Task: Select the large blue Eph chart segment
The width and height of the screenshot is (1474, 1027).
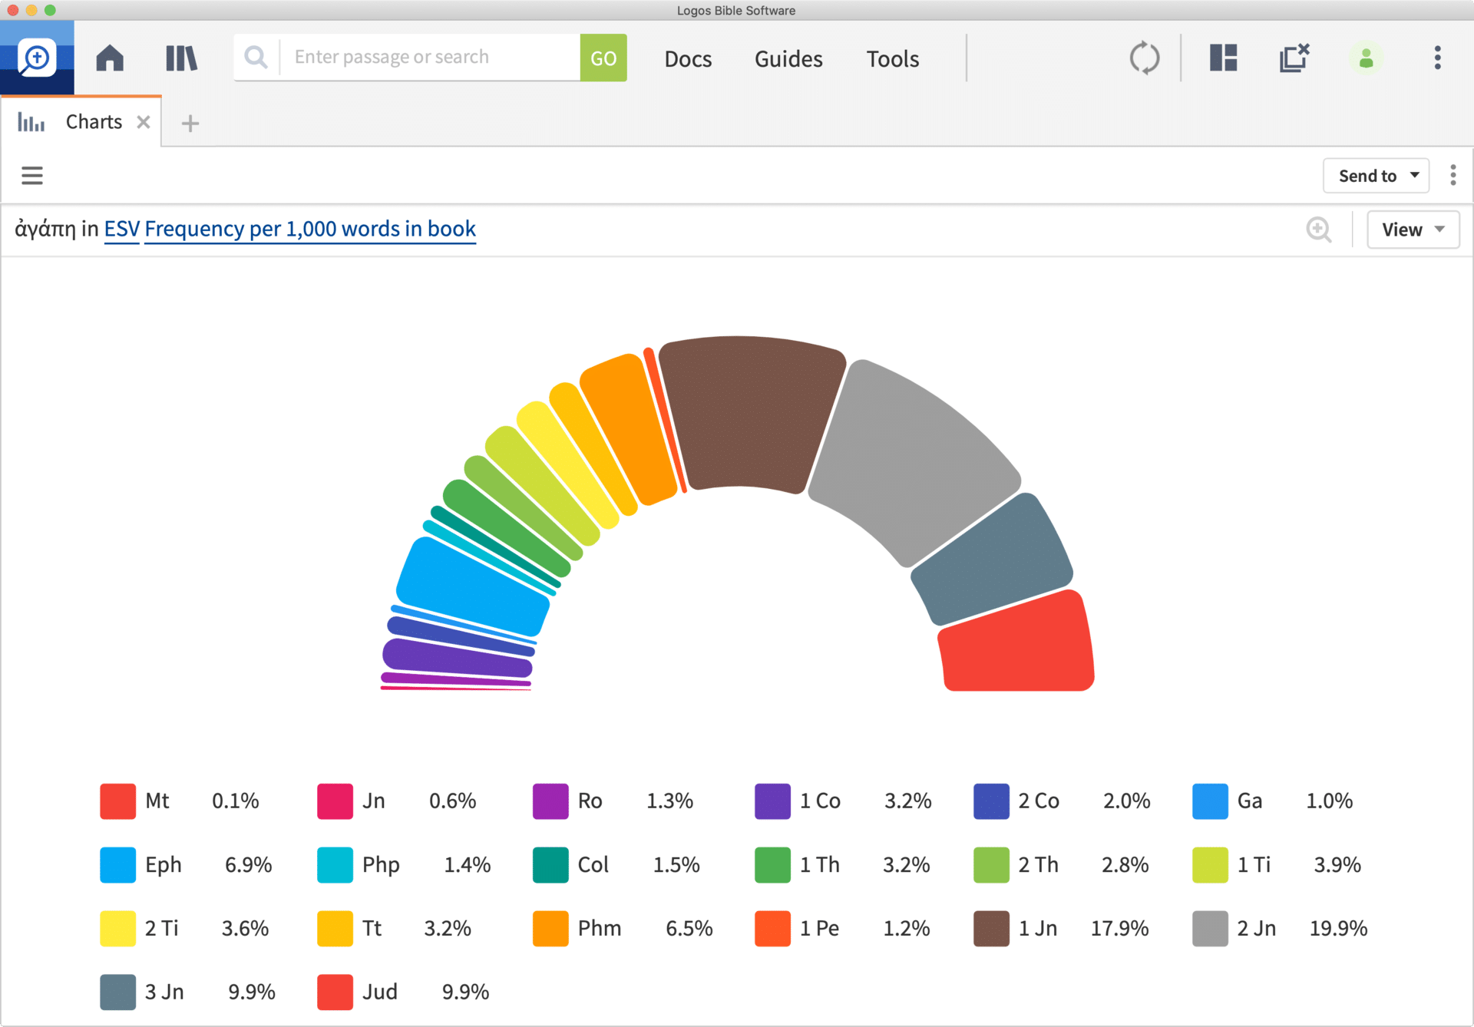Action: 472,586
